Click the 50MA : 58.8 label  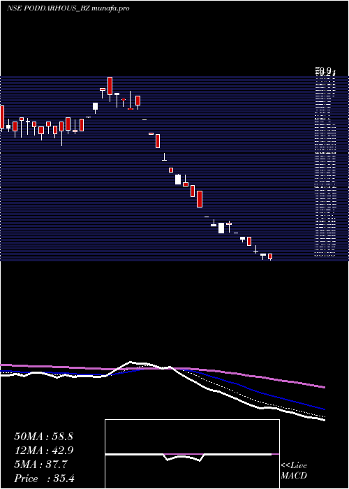pyautogui.click(x=43, y=437)
